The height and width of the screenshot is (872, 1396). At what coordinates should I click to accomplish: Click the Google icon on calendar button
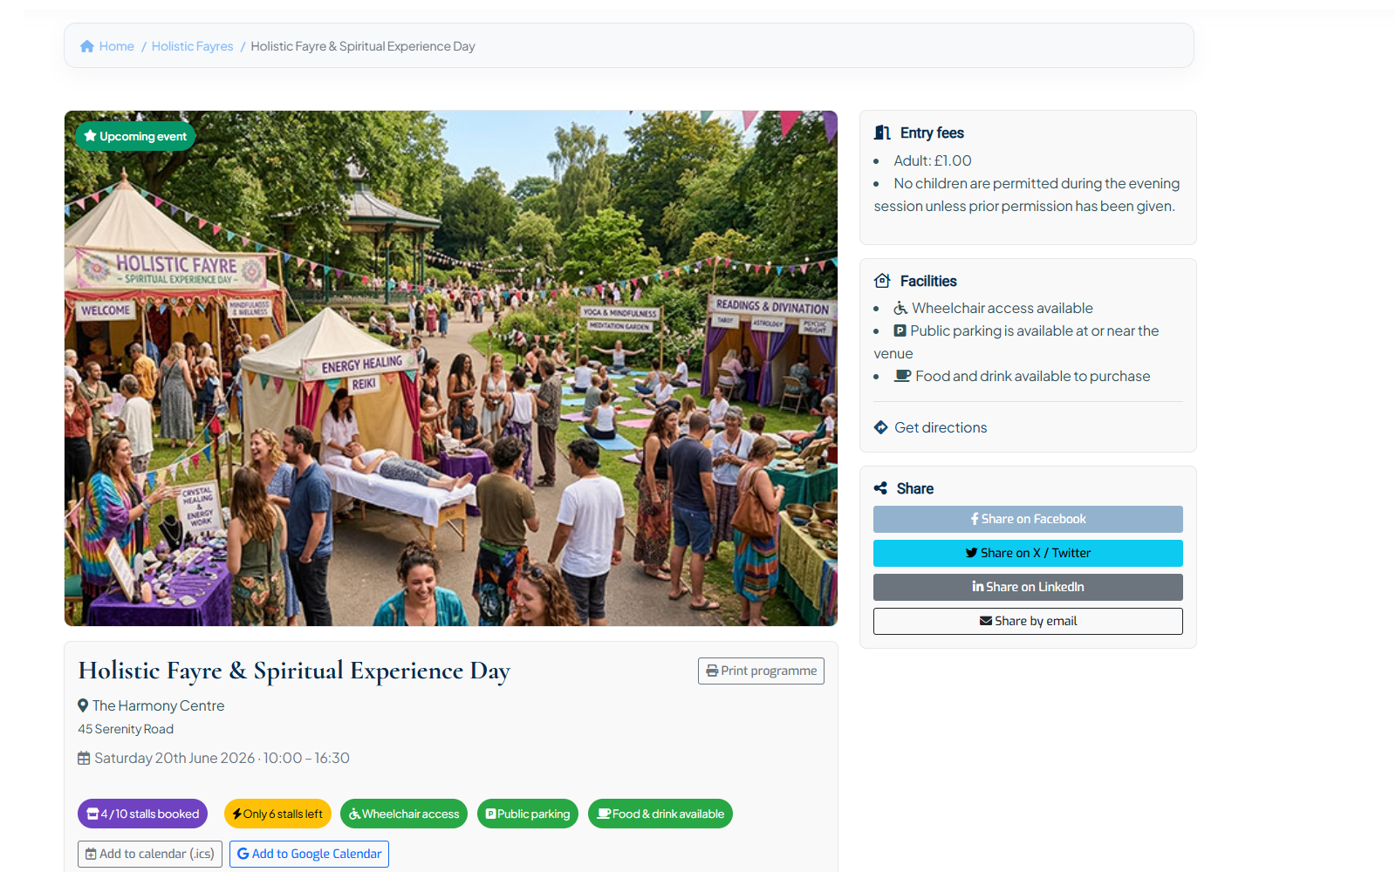click(x=243, y=854)
